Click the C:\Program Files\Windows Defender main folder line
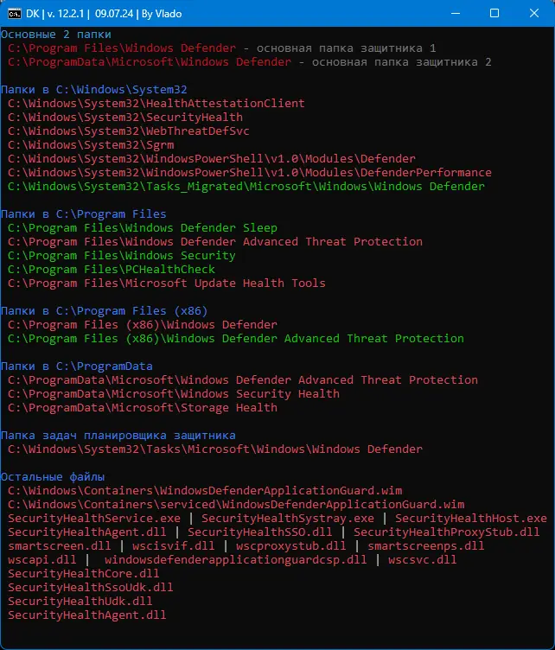The height and width of the screenshot is (650, 555). 121,48
